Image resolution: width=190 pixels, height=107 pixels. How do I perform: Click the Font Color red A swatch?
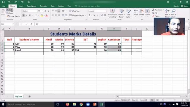[47, 15]
